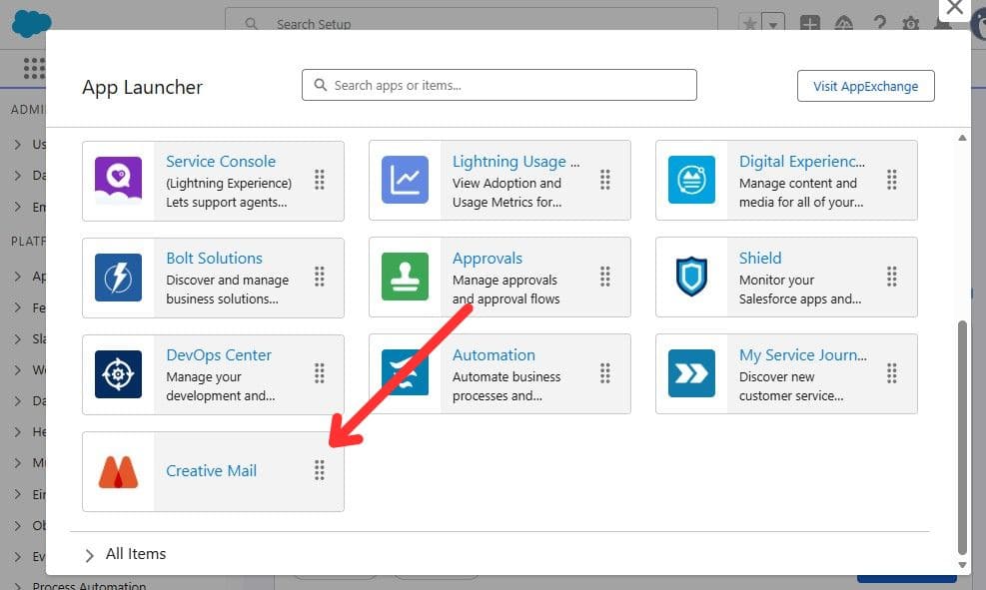Viewport: 986px width, 590px height.
Task: Open the Digital Experiences link
Action: coord(802,162)
